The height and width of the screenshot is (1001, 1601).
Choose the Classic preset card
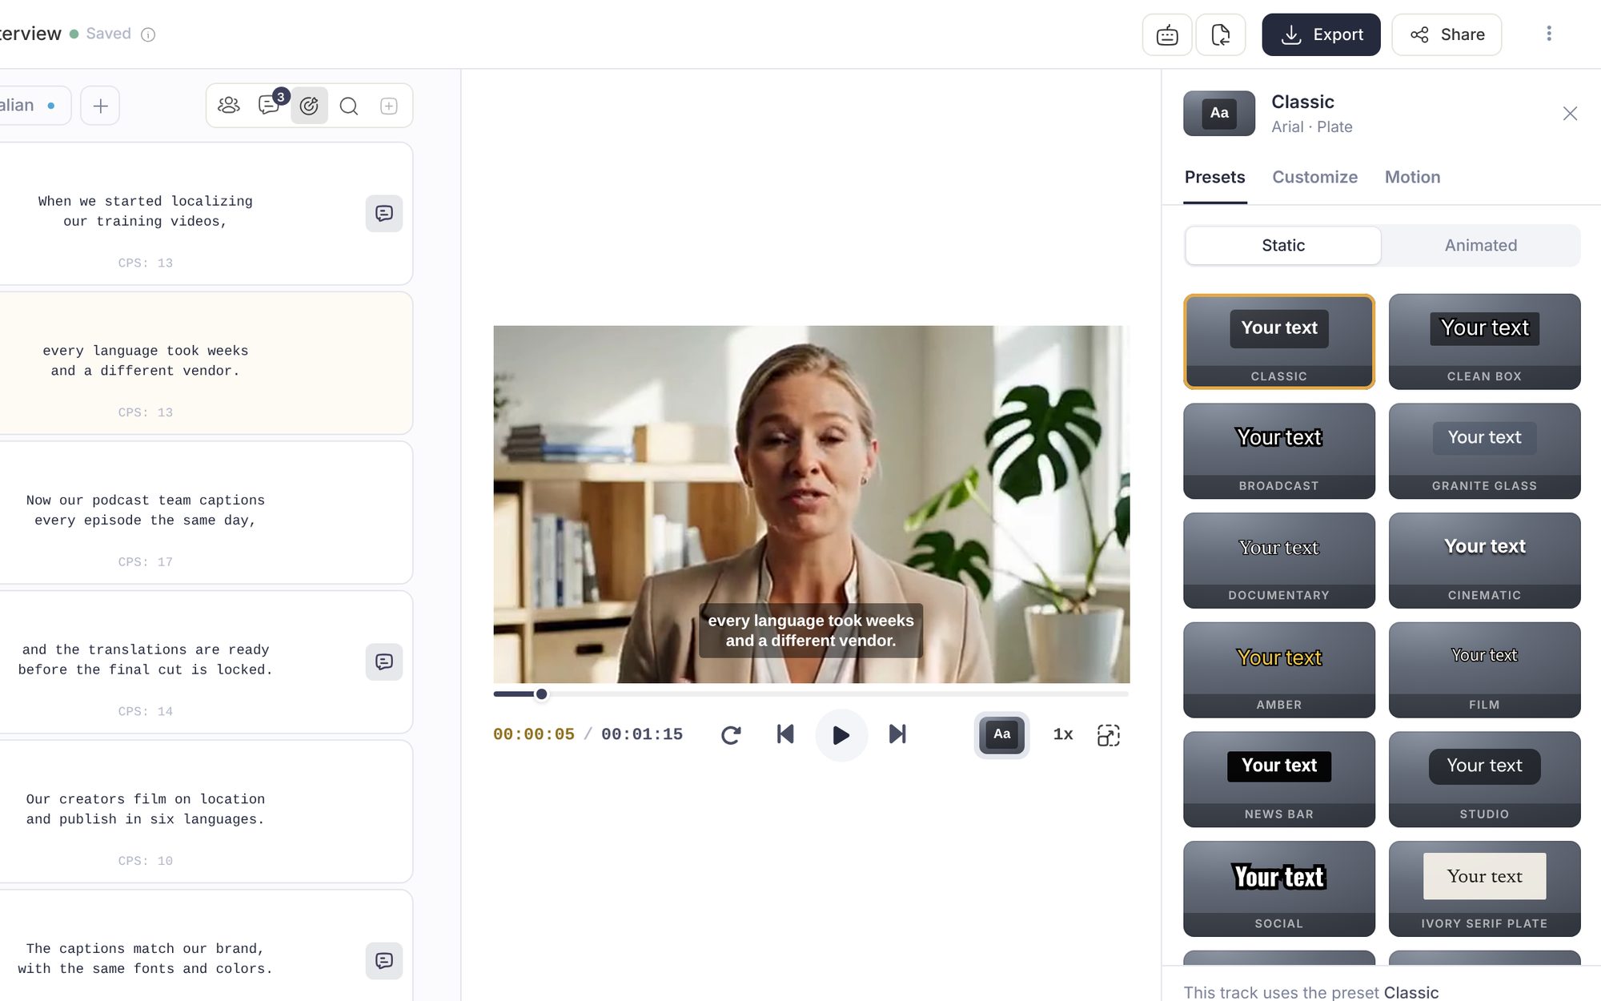pyautogui.click(x=1279, y=342)
